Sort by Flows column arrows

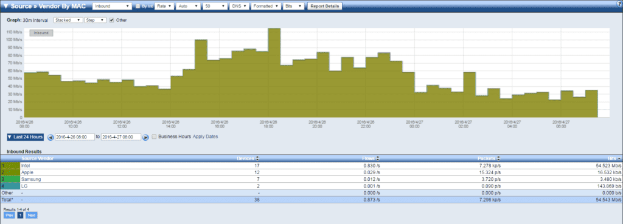point(378,158)
